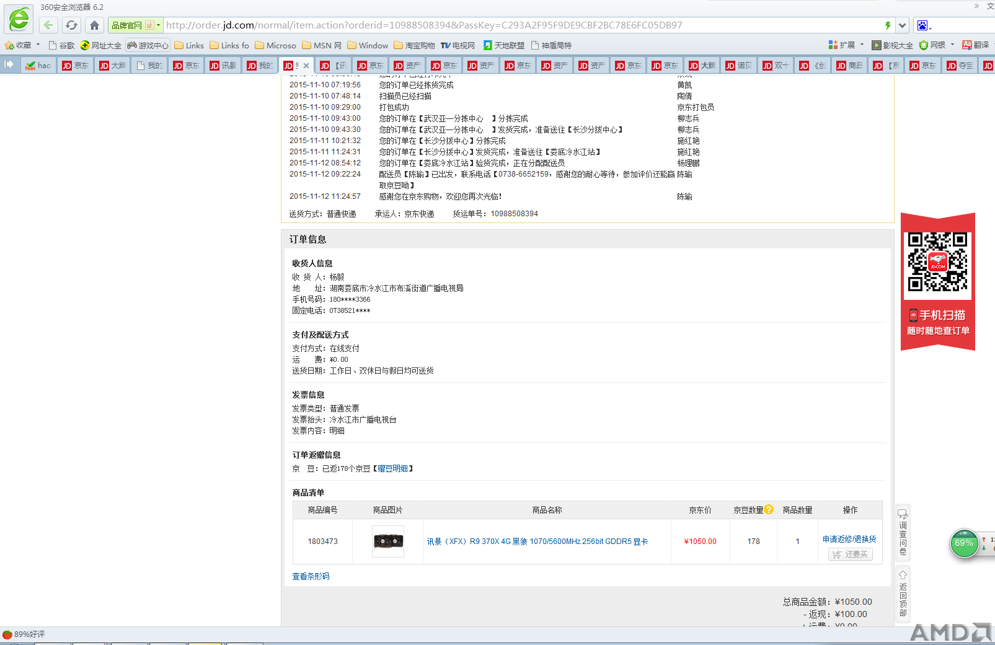The width and height of the screenshot is (995, 645).
Task: Switch to the 《创 tab
Action: point(812,65)
